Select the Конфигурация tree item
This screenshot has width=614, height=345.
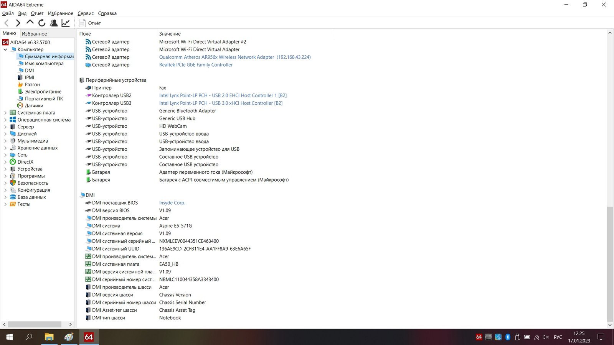click(33, 190)
